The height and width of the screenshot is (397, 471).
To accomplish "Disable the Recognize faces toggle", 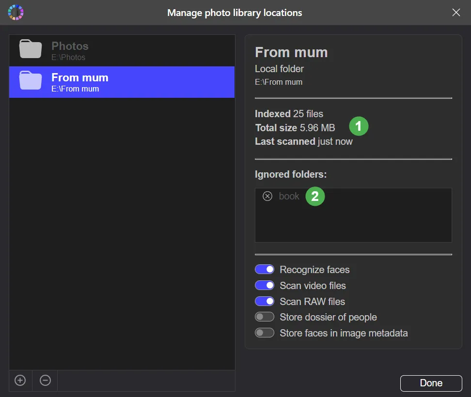I will [265, 269].
